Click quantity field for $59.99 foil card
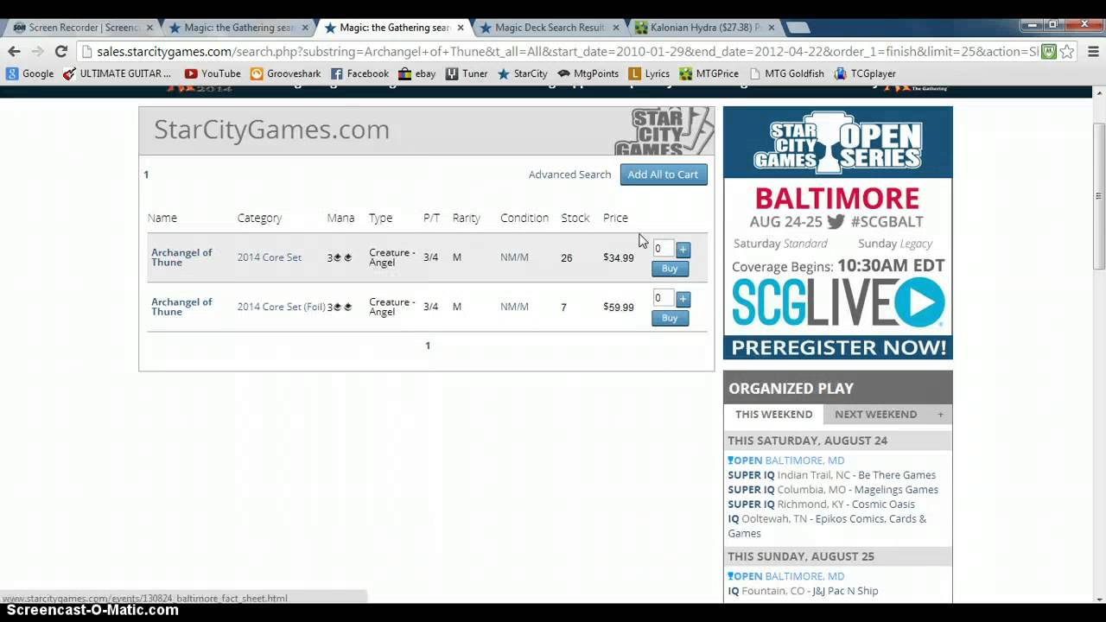1106x622 pixels. (x=662, y=298)
